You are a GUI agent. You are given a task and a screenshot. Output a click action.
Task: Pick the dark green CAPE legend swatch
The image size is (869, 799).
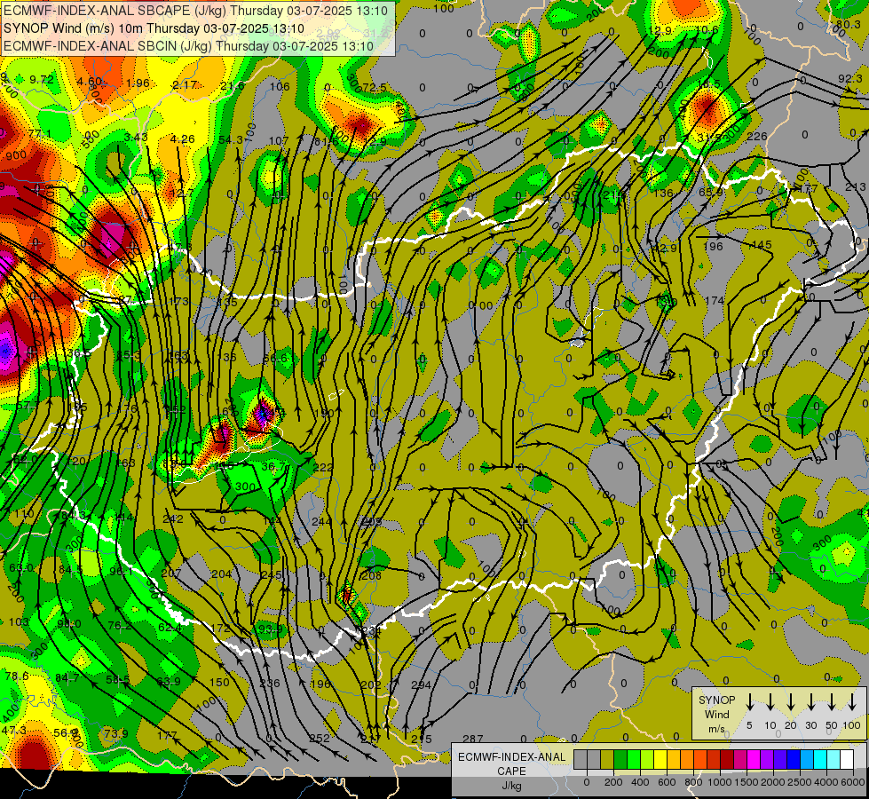tap(620, 760)
